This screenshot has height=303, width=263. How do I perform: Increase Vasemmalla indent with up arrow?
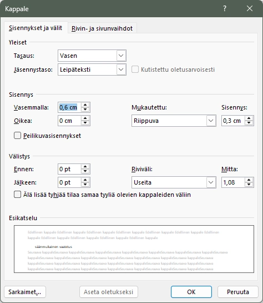coord(85,105)
